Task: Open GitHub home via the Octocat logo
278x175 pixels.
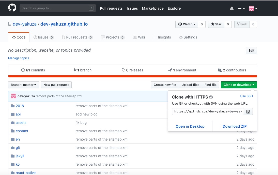Action: pyautogui.click(x=12, y=8)
